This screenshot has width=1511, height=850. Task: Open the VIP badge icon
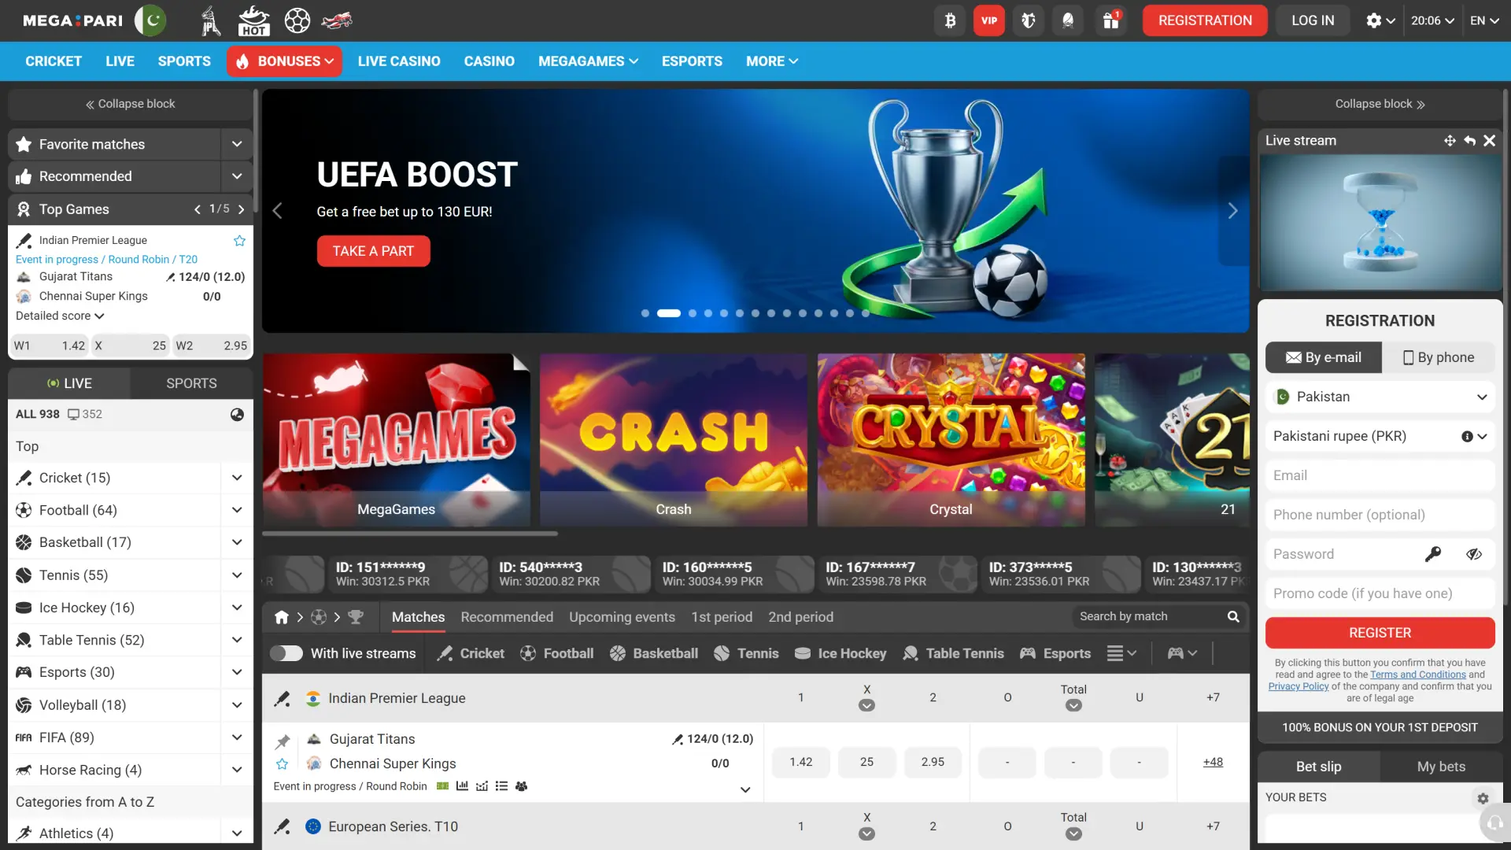[989, 20]
